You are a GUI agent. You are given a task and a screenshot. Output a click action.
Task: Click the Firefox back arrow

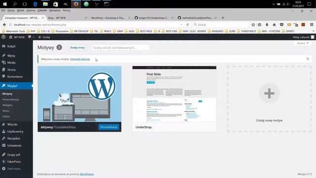pyautogui.click(x=4, y=25)
